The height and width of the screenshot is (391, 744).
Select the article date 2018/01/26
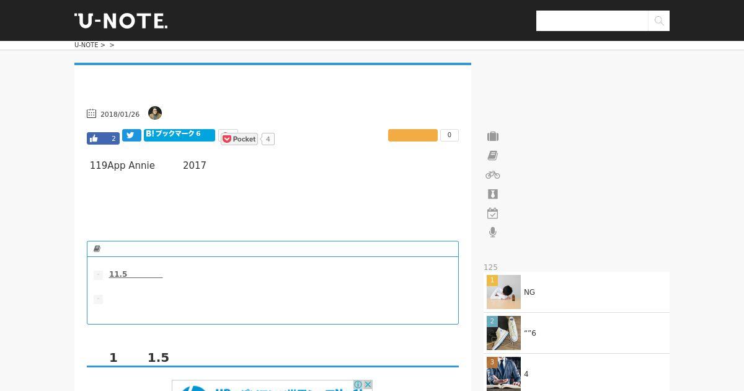pos(120,115)
